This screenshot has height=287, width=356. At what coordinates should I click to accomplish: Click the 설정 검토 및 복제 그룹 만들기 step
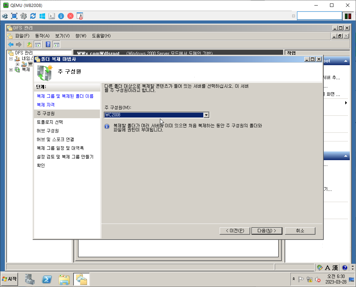[x=65, y=157]
